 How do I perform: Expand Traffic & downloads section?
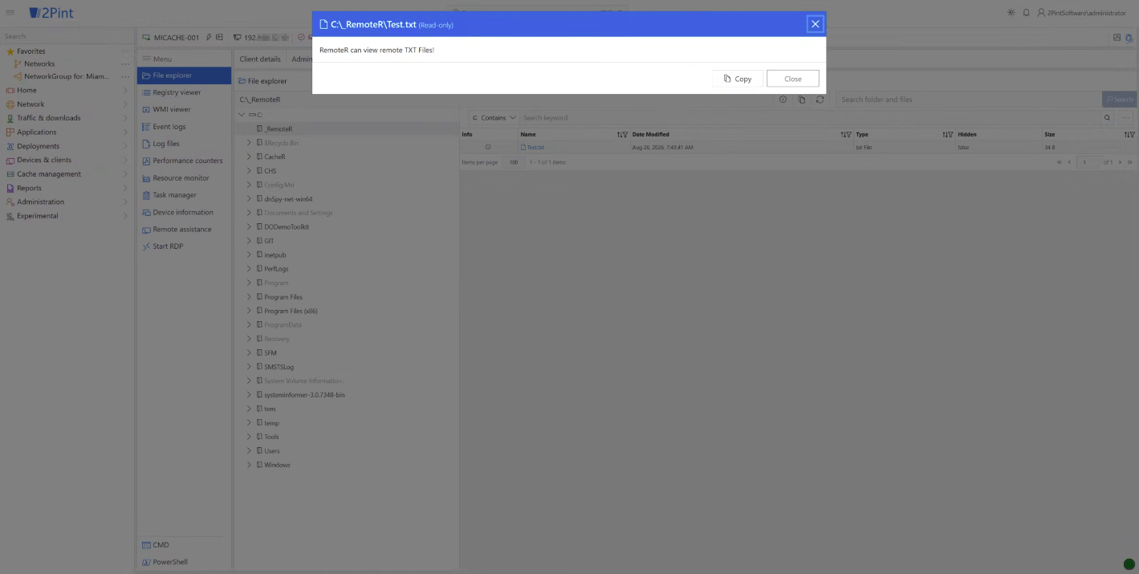click(66, 118)
